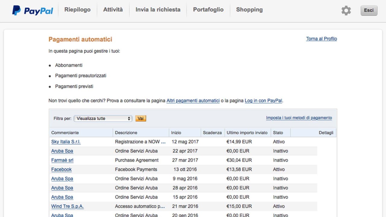
Task: Click the 'Registrazione a NOW ...' description
Action: pyautogui.click(x=140, y=142)
